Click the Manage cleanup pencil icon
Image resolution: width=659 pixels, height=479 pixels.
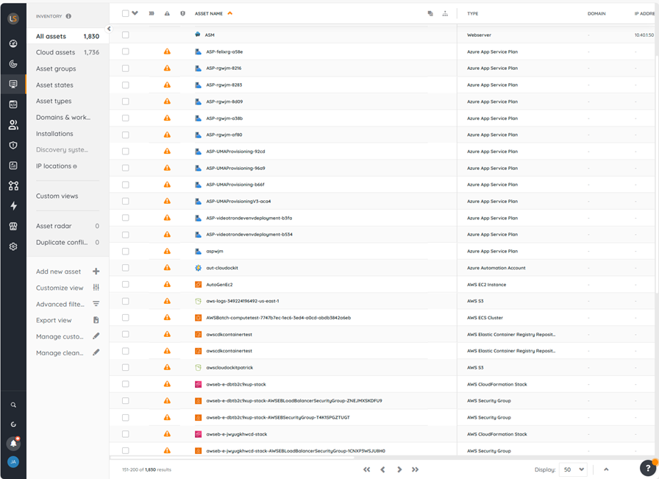pos(96,352)
